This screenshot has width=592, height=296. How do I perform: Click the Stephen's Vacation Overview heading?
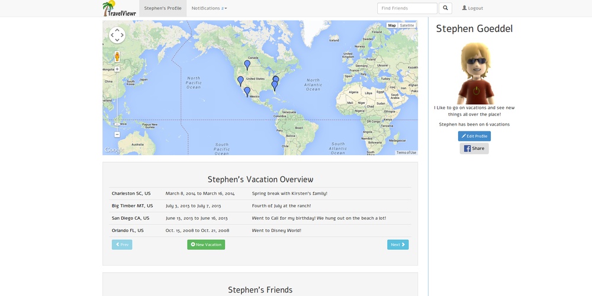coord(260,179)
